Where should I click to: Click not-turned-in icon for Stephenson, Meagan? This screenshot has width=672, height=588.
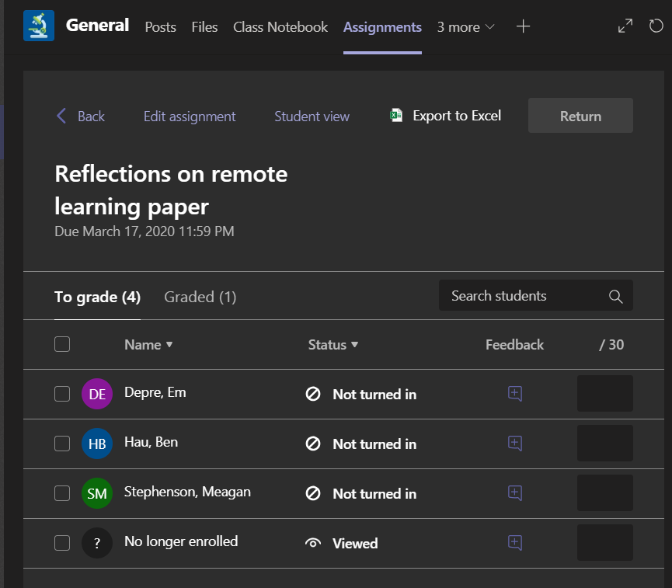coord(313,493)
